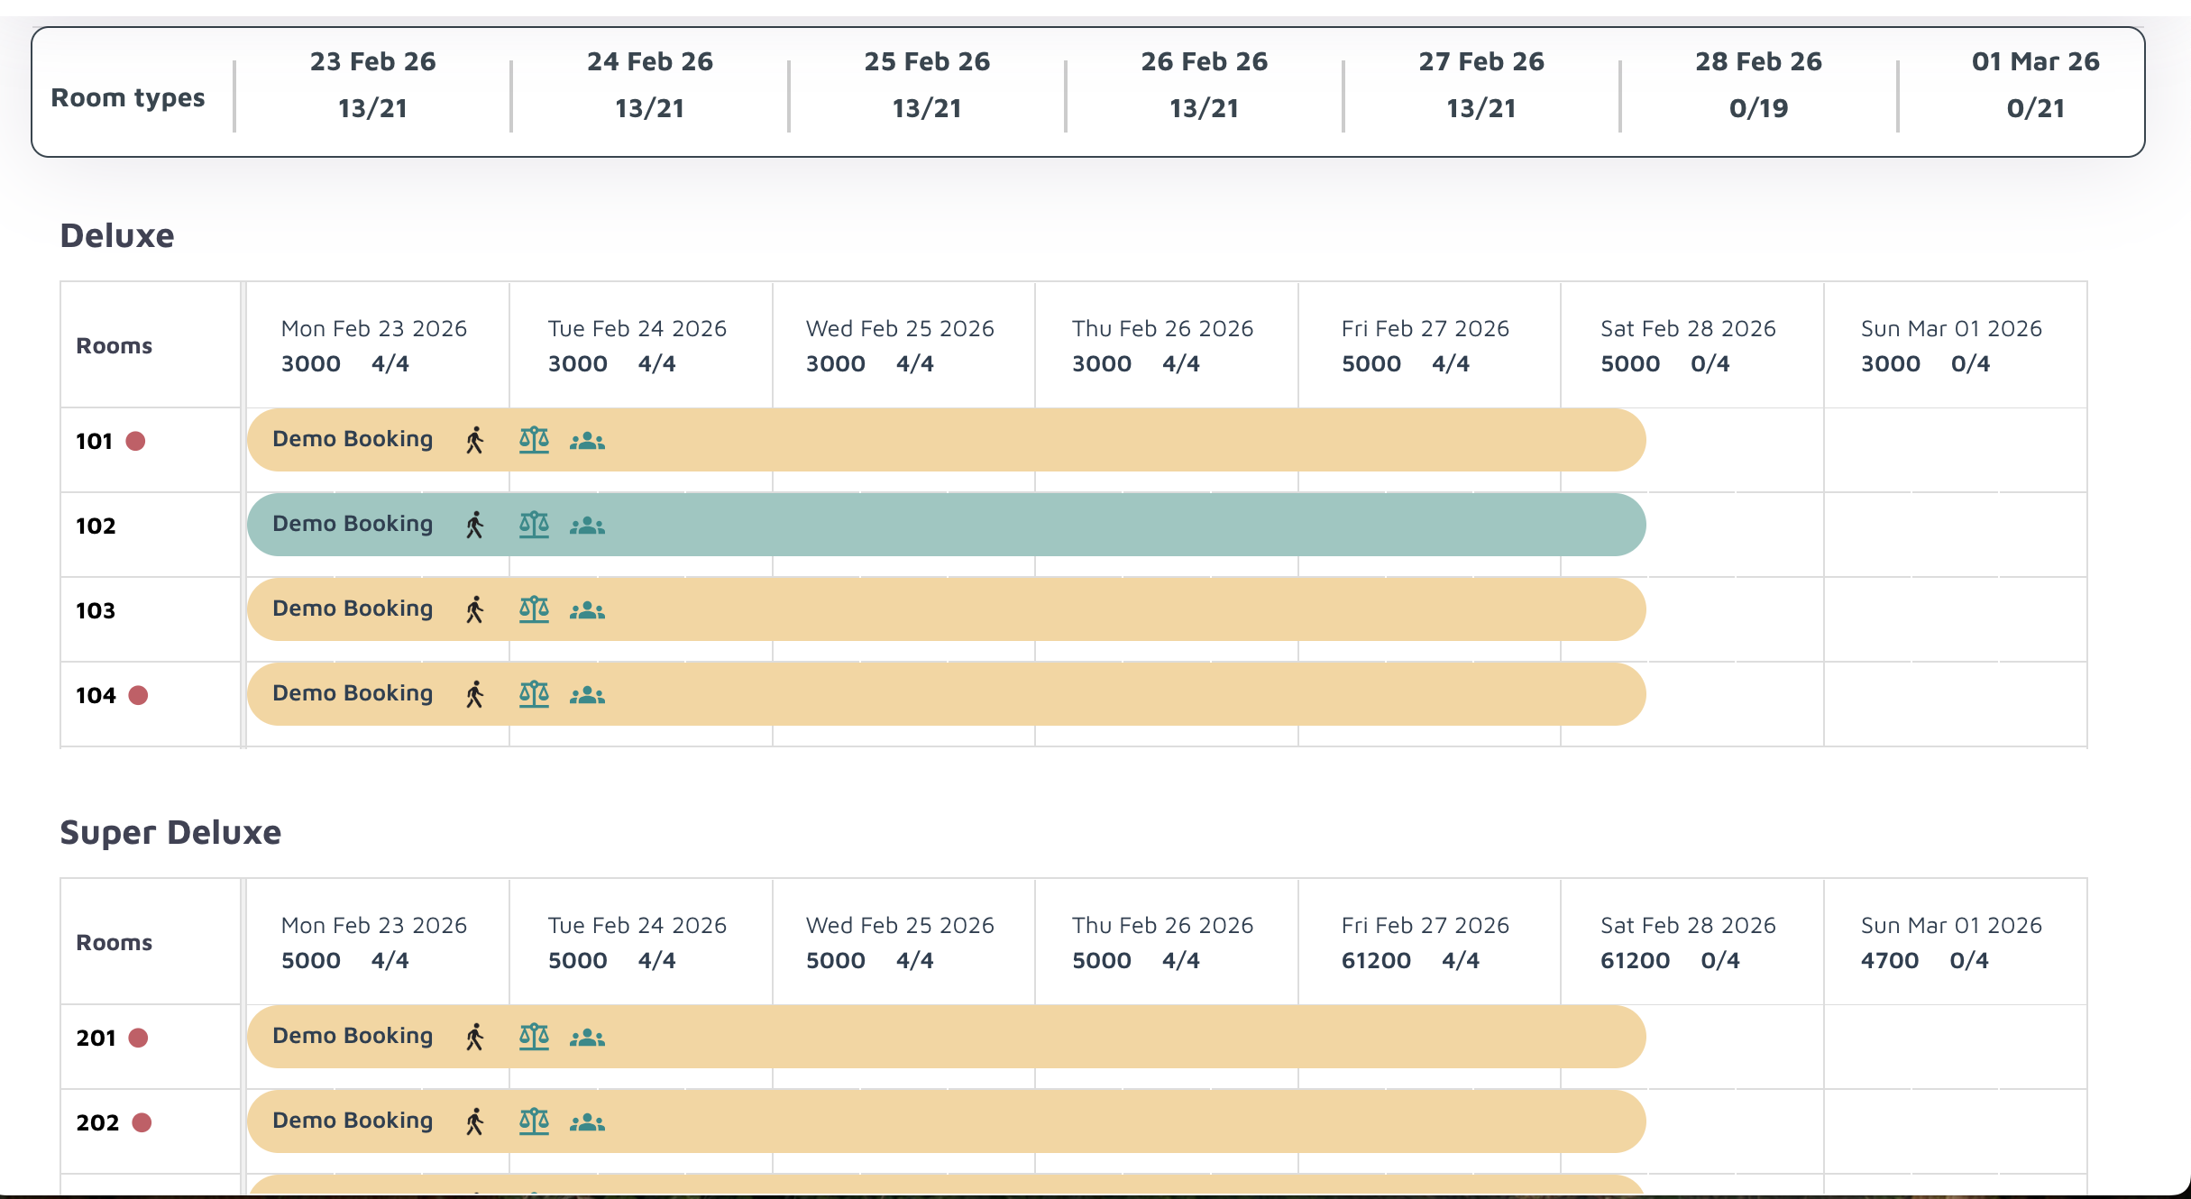Viewport: 2191px width, 1199px height.
Task: Click the walk-in guest icon on Room 101 booking
Action: coord(473,440)
